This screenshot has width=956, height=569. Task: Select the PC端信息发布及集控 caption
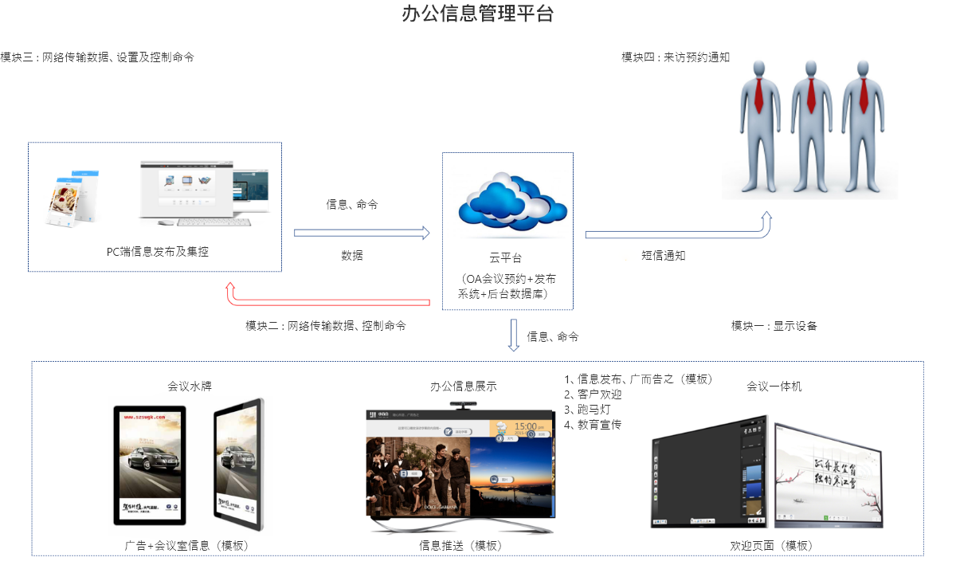click(x=158, y=252)
